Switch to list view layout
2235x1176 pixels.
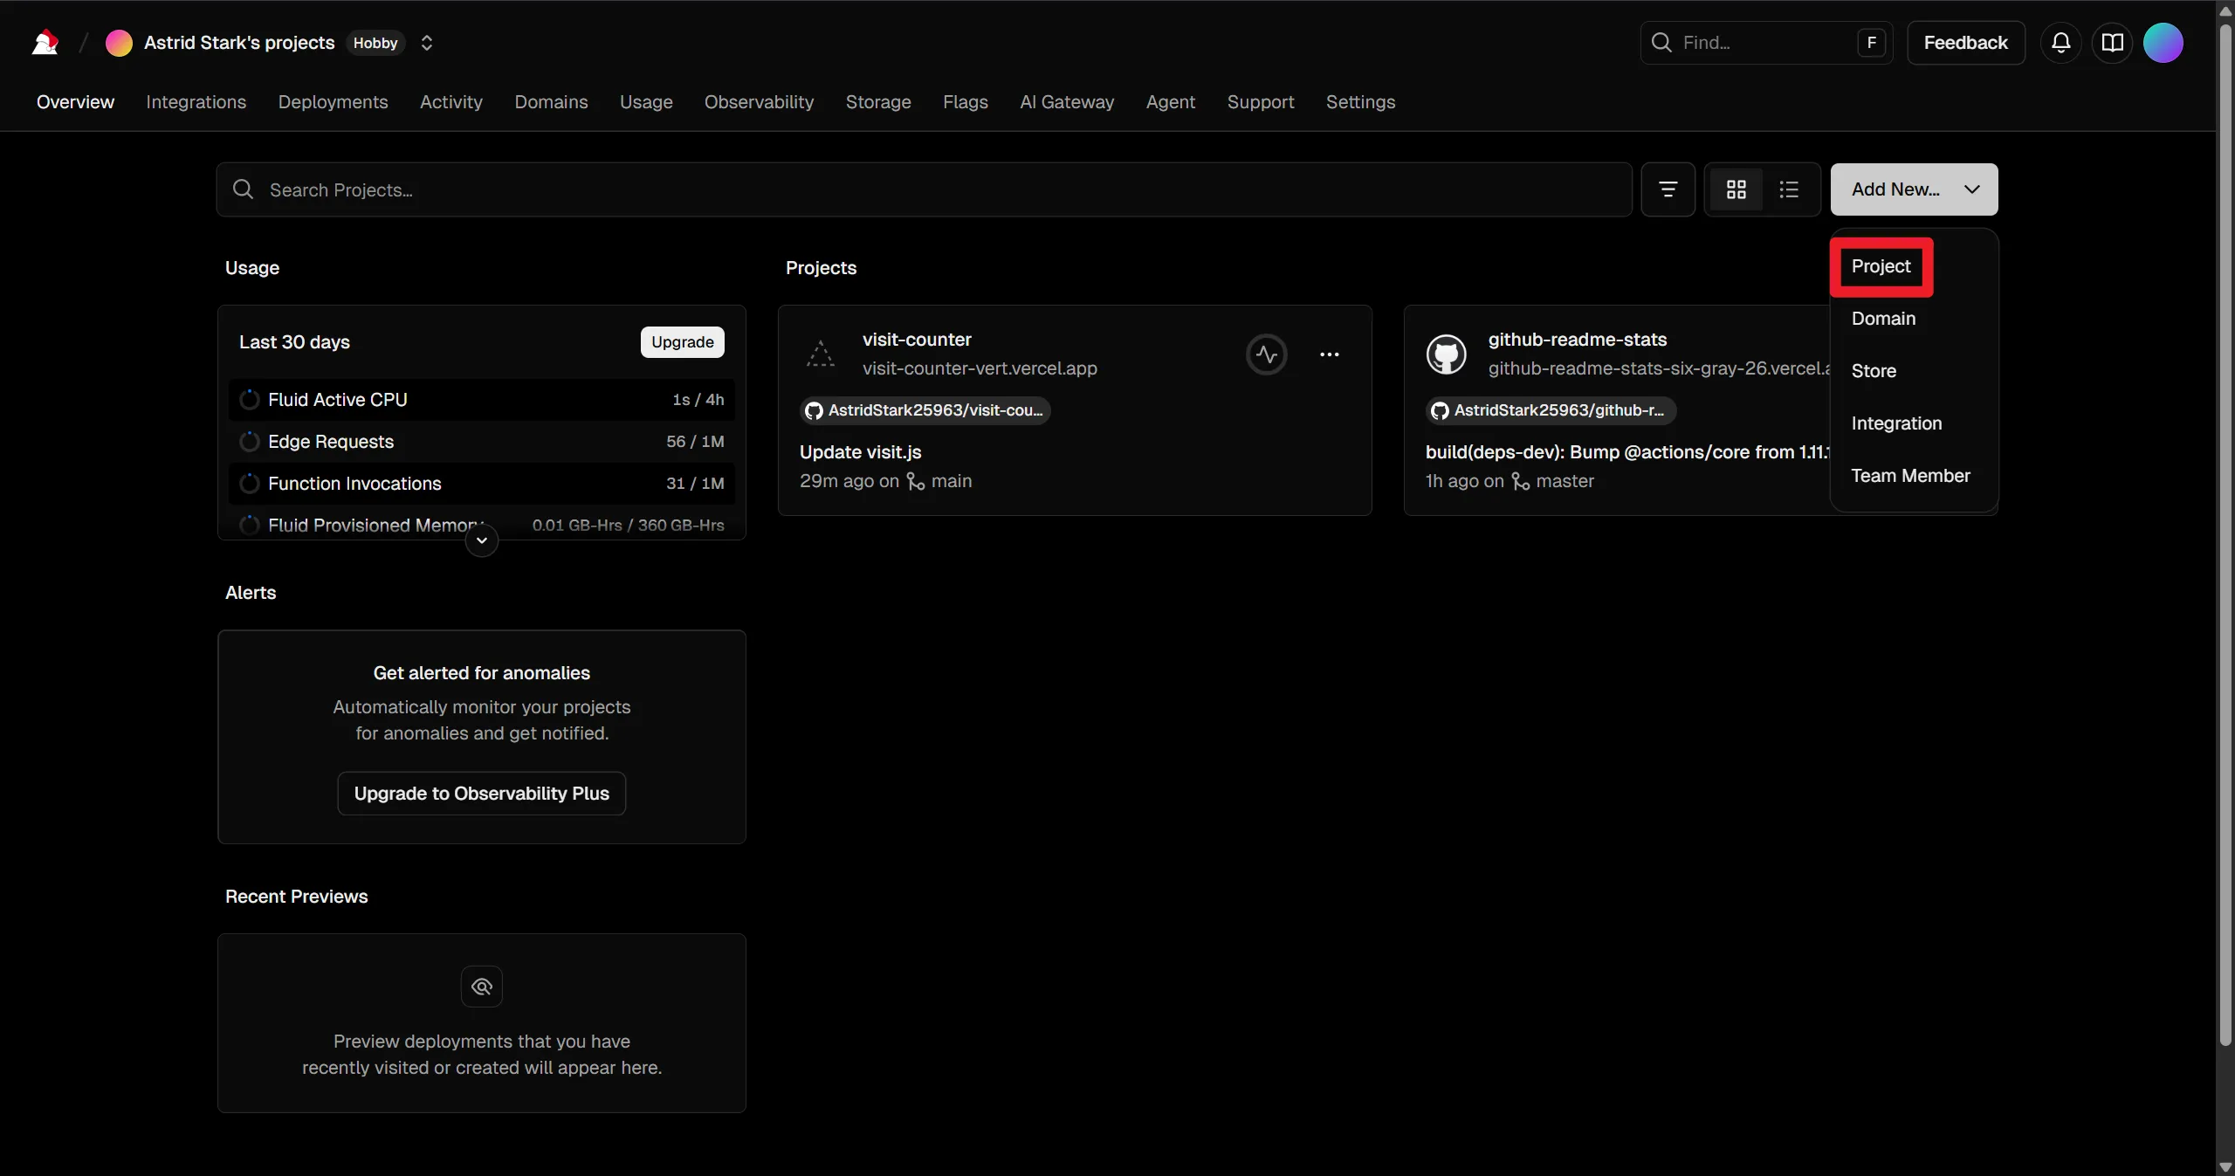click(1788, 189)
